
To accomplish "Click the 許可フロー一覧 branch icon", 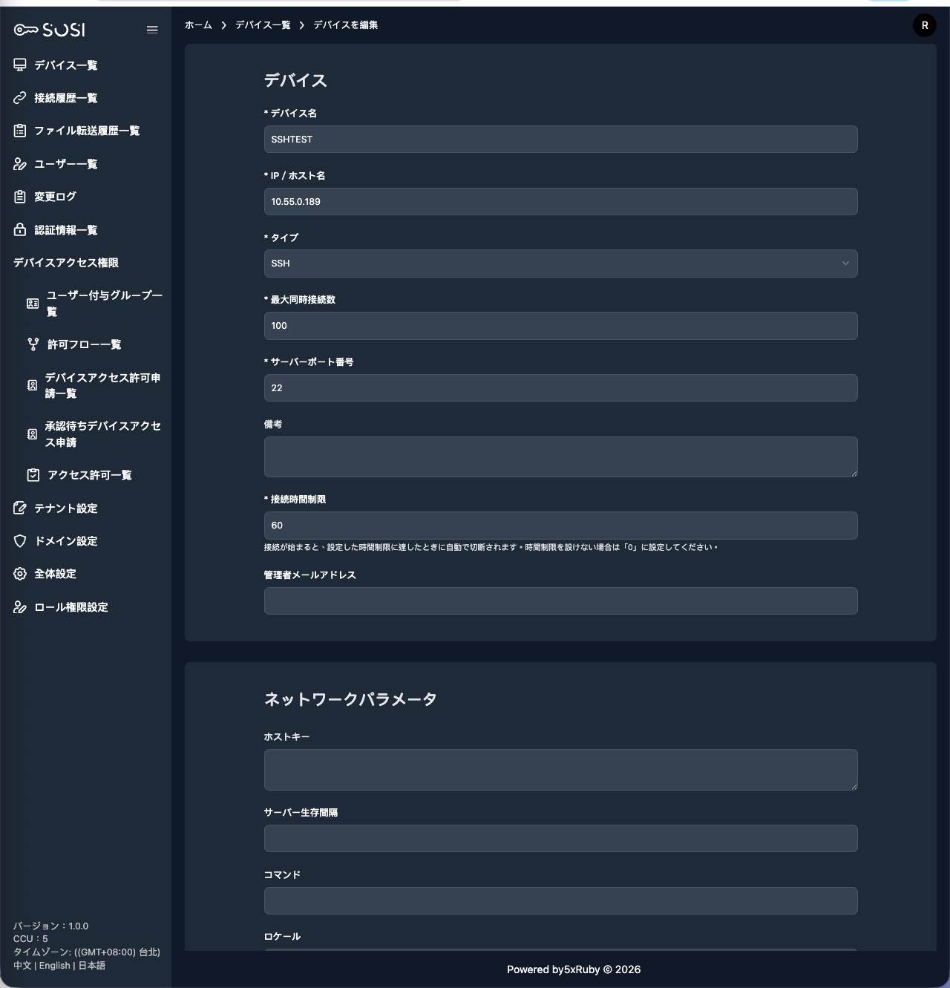I will coord(33,344).
